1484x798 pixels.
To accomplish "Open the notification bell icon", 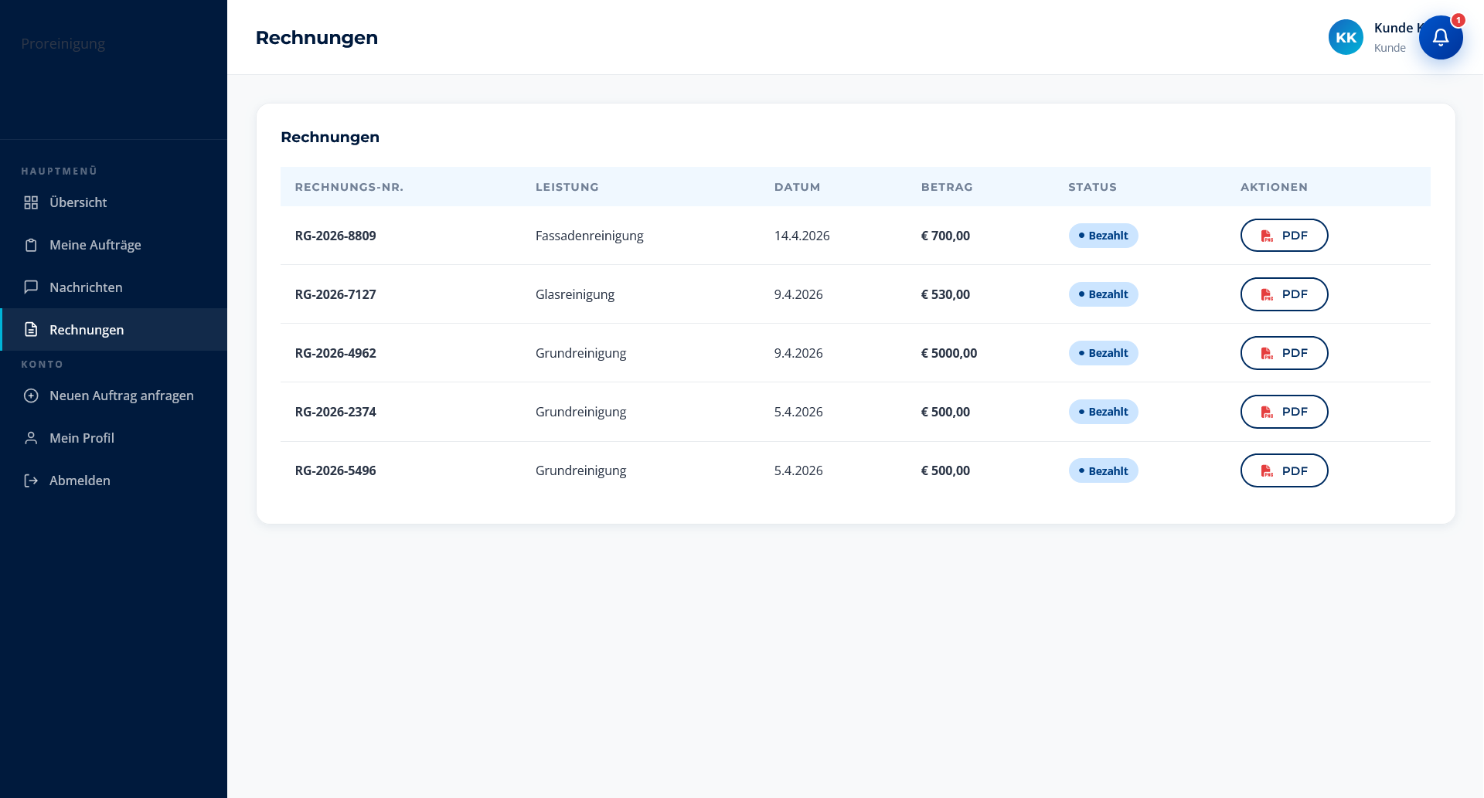I will click(x=1441, y=37).
